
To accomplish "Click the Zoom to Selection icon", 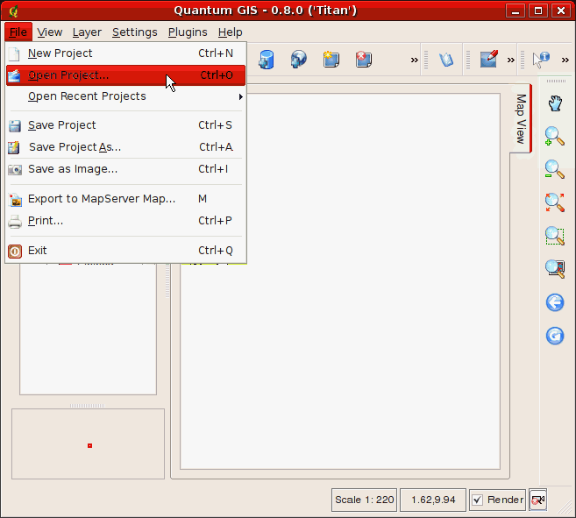I will pyautogui.click(x=555, y=236).
